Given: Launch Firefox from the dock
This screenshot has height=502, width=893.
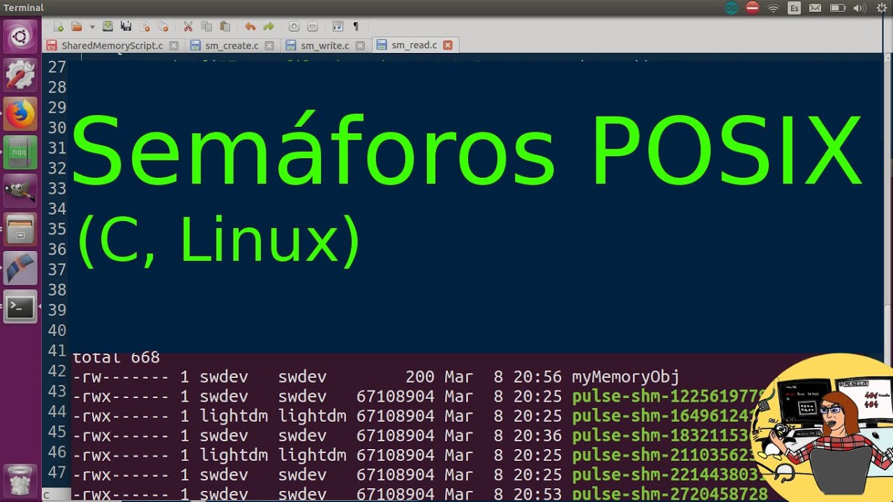Looking at the screenshot, I should pos(20,113).
